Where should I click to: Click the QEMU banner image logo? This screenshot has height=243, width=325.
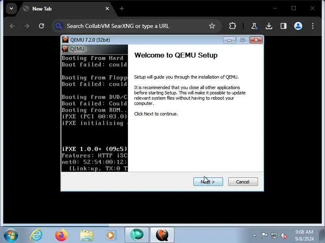(x=65, y=49)
